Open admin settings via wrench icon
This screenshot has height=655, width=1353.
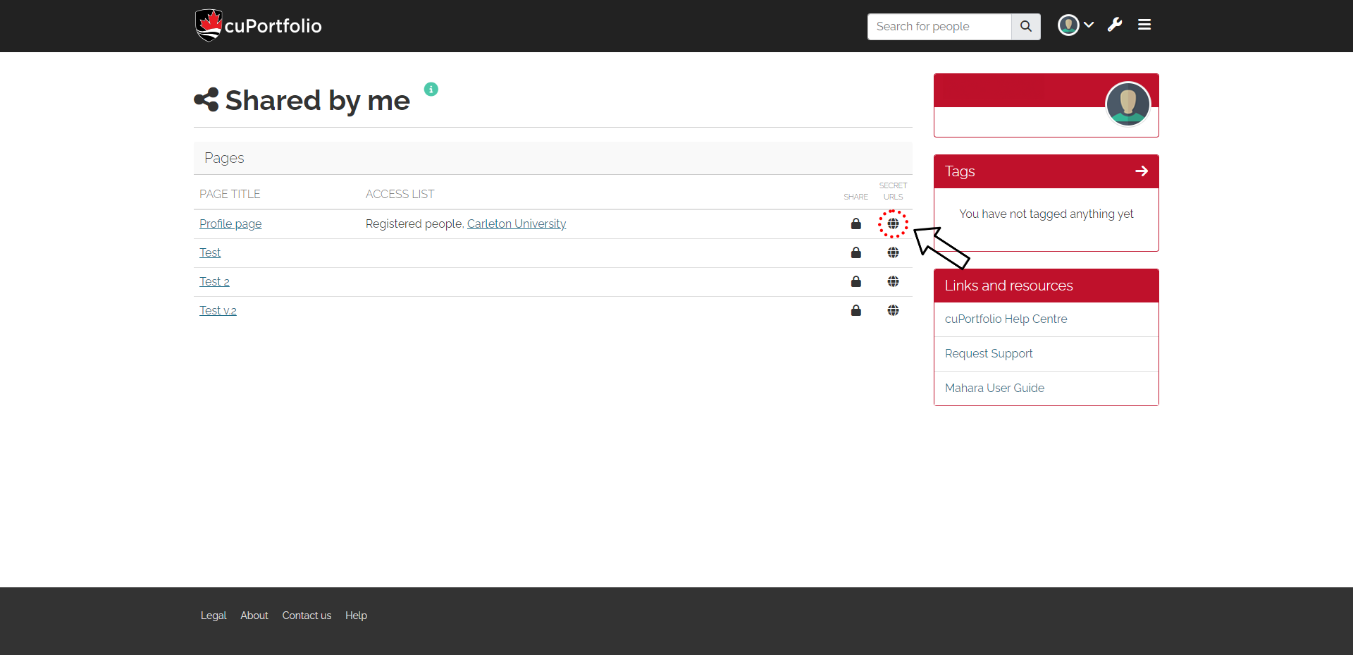pyautogui.click(x=1115, y=25)
